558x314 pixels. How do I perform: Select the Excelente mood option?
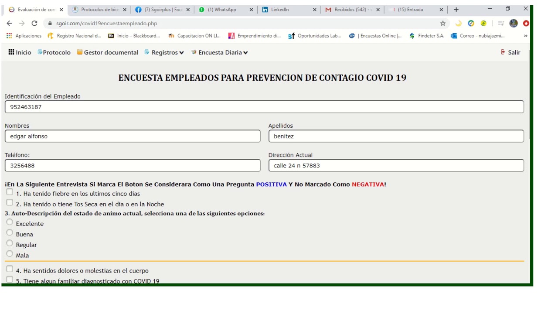pos(10,222)
